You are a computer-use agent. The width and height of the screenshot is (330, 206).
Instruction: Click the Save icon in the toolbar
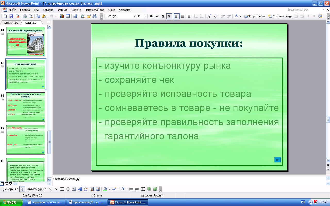[11, 16]
